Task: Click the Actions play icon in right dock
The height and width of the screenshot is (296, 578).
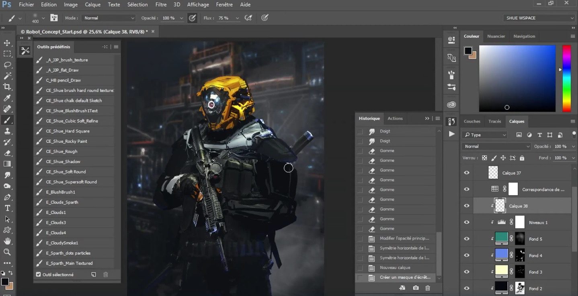Action: (451, 134)
